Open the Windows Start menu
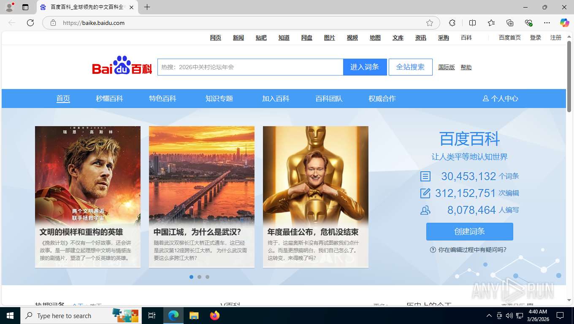This screenshot has width=574, height=324. pyautogui.click(x=10, y=316)
